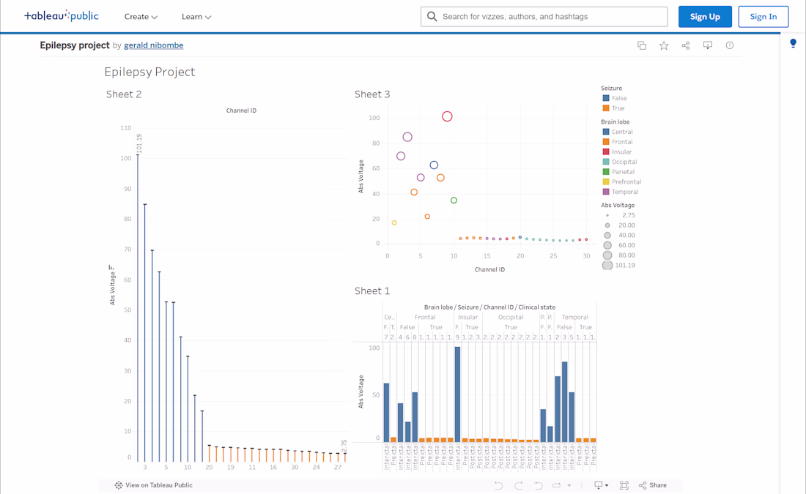806x494 pixels.
Task: Click the Channel ID header above Sheet 2
Action: (x=241, y=111)
